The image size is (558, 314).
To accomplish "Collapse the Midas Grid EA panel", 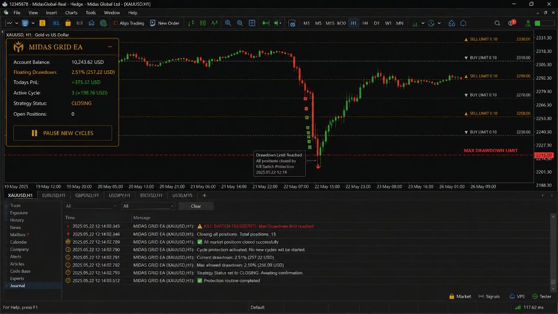I will click(110, 47).
